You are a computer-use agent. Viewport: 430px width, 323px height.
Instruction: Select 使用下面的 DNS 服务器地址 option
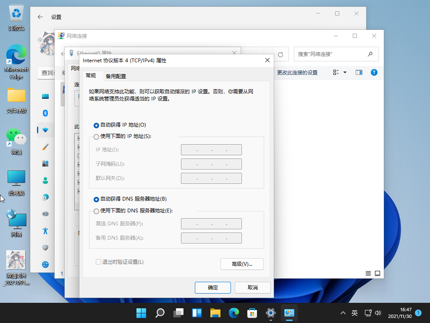click(x=97, y=211)
